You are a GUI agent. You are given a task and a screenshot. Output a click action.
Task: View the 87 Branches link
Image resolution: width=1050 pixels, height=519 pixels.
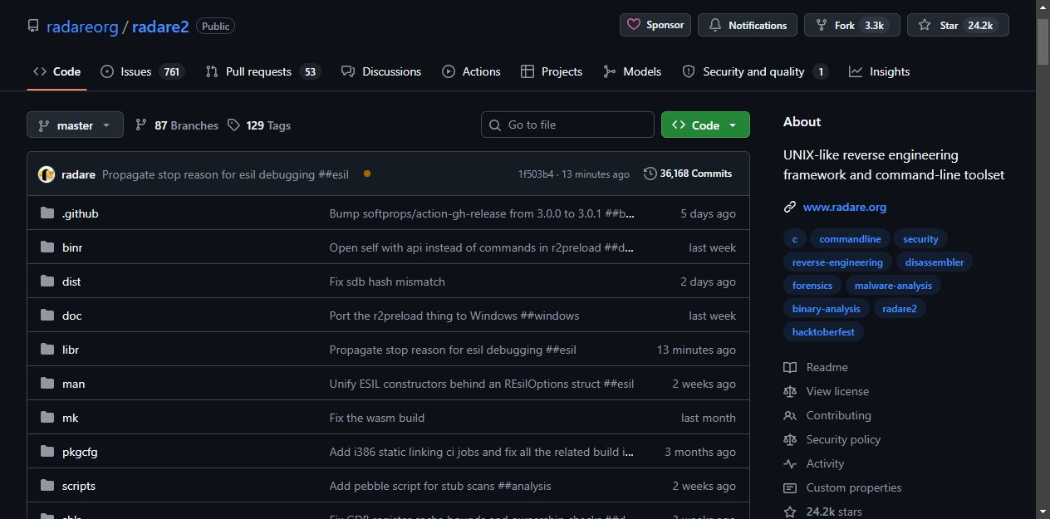(176, 125)
